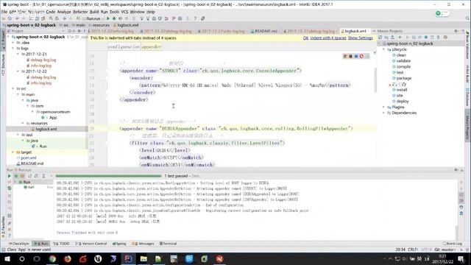
Task: Click the Maven download sources icon
Action: pyautogui.click(x=392, y=38)
